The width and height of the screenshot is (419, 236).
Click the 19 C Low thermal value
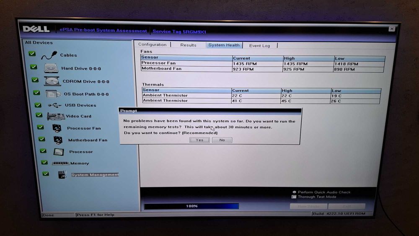336,96
